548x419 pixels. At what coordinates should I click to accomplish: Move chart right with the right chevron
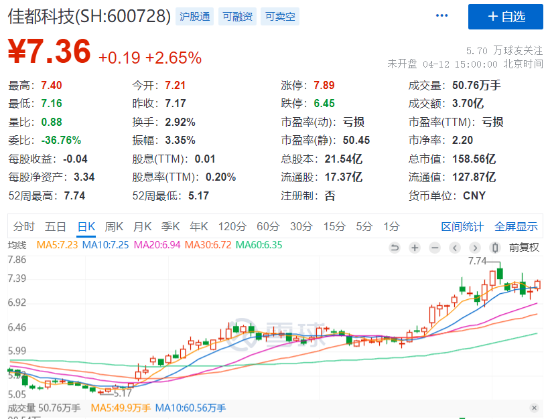click(x=474, y=248)
